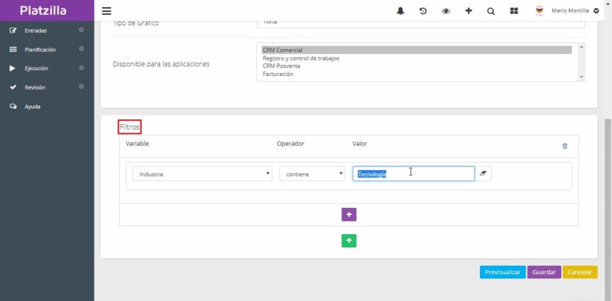Open the contiene operator dropdown
Image resolution: width=612 pixels, height=301 pixels.
pos(312,174)
